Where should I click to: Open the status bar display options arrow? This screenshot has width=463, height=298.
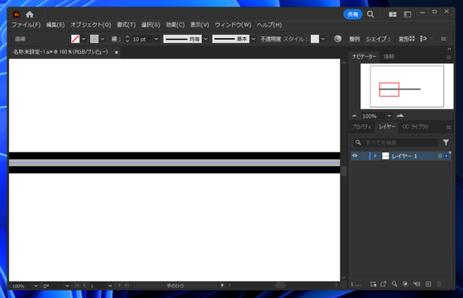tap(222, 286)
